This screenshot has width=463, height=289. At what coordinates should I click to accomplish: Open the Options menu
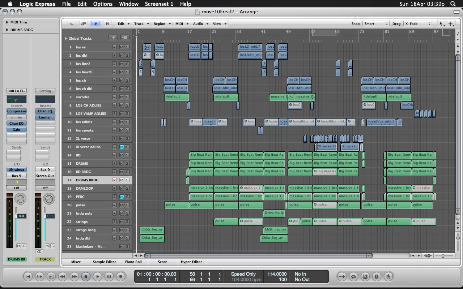pos(103,4)
